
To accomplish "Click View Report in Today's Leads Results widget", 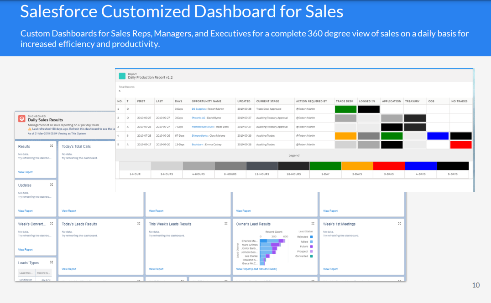I will pos(69,269).
